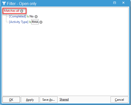Open the Save As... dialog

point(48,100)
